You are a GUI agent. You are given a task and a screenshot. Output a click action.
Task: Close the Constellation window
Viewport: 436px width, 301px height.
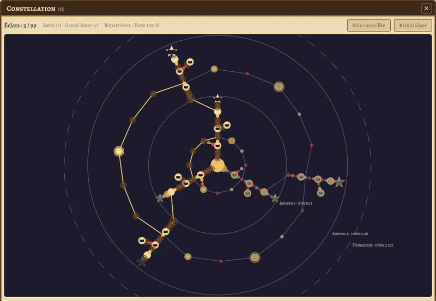pos(426,8)
